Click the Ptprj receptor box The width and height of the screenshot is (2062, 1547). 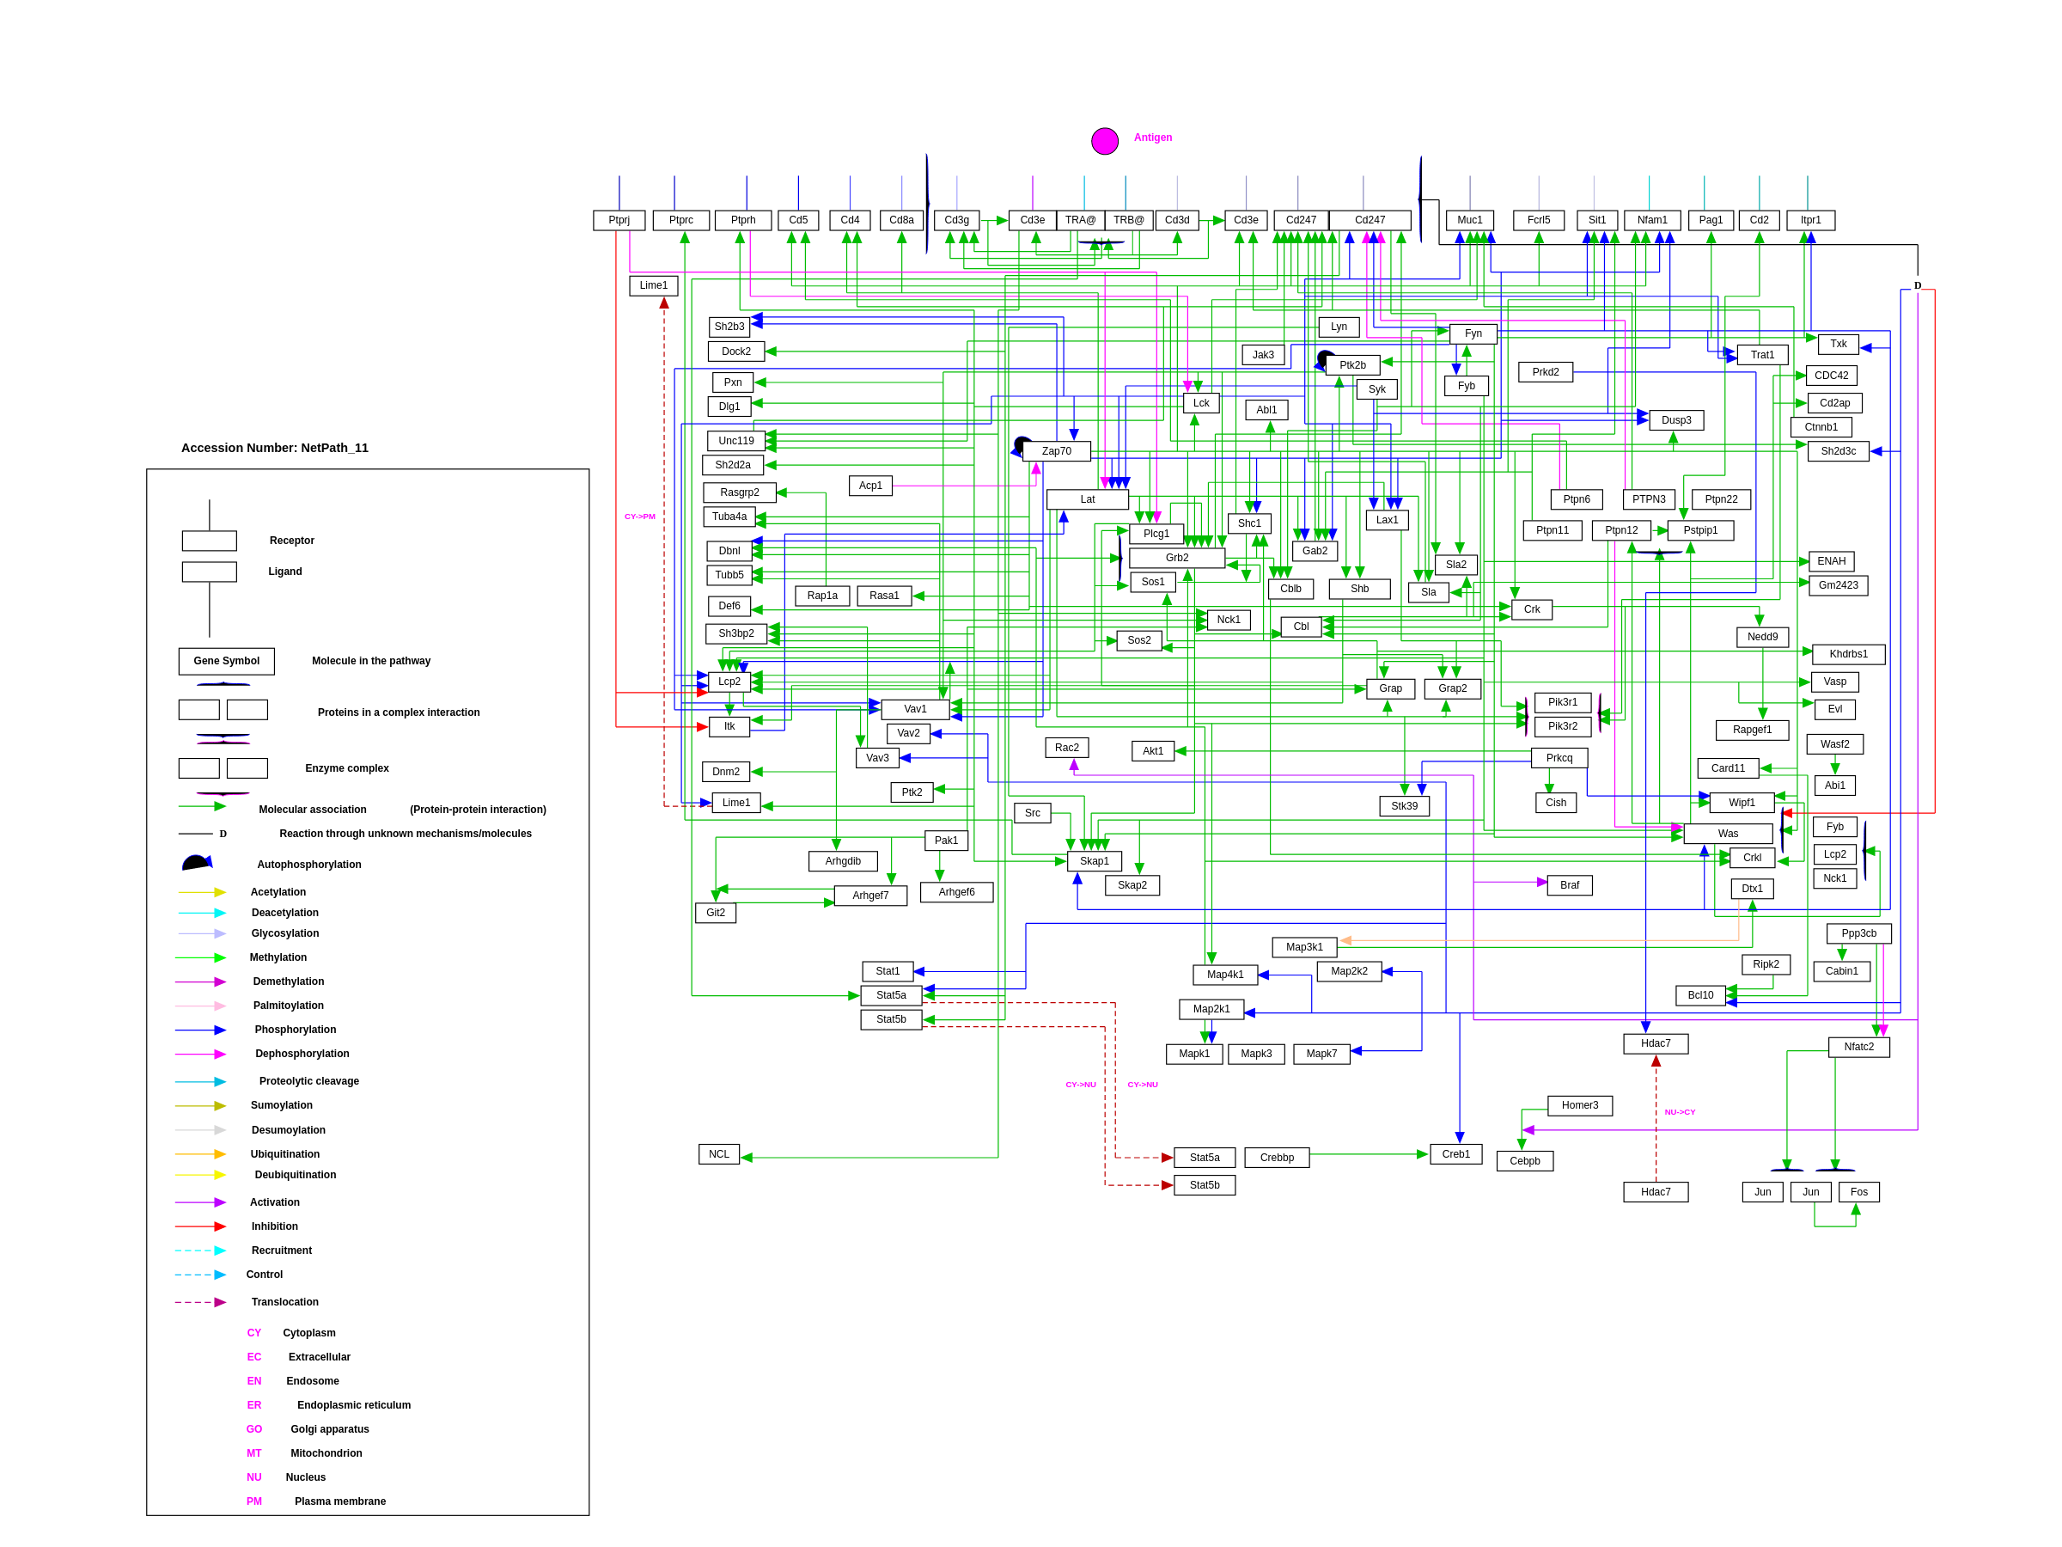click(x=619, y=220)
